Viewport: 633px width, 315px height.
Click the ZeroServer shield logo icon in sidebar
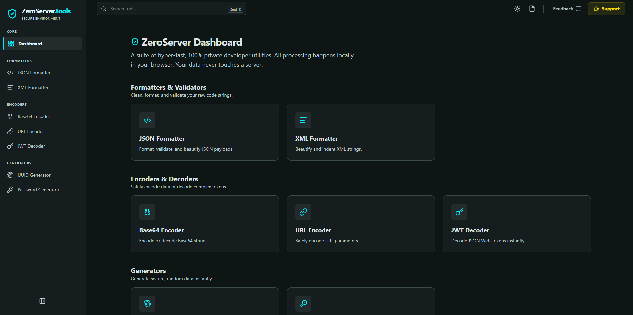(x=12, y=14)
